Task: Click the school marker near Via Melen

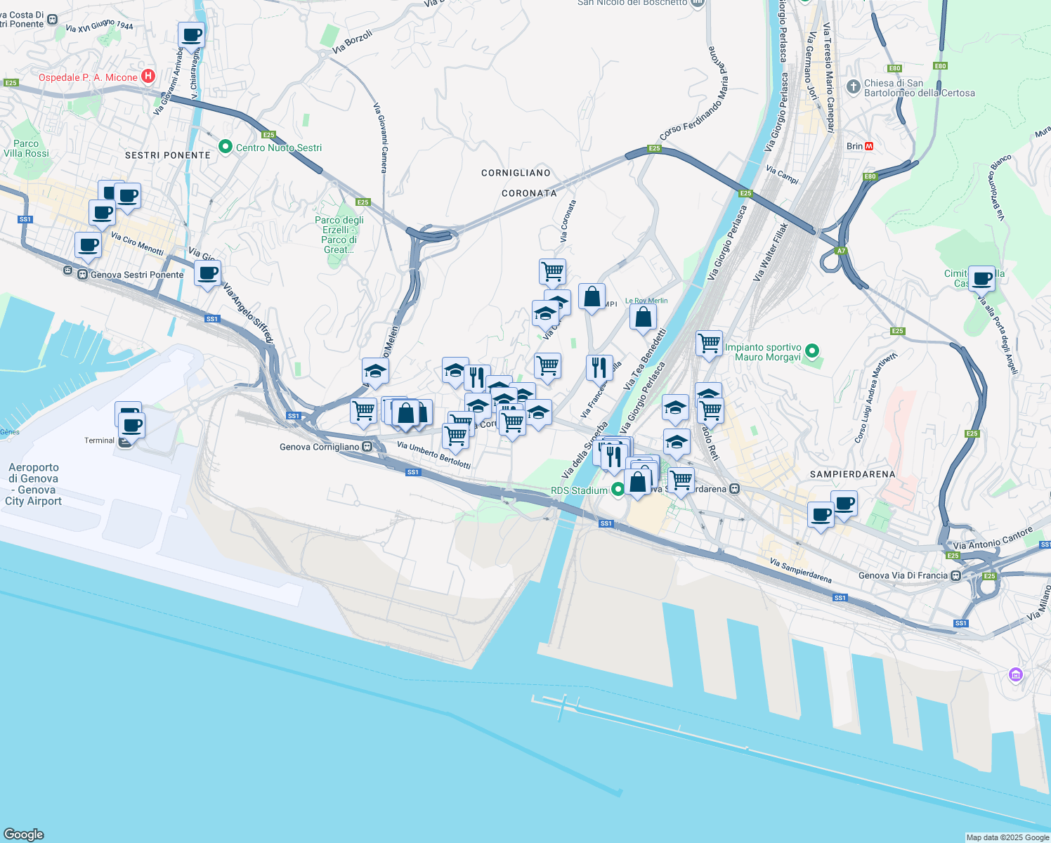Action: coord(375,372)
